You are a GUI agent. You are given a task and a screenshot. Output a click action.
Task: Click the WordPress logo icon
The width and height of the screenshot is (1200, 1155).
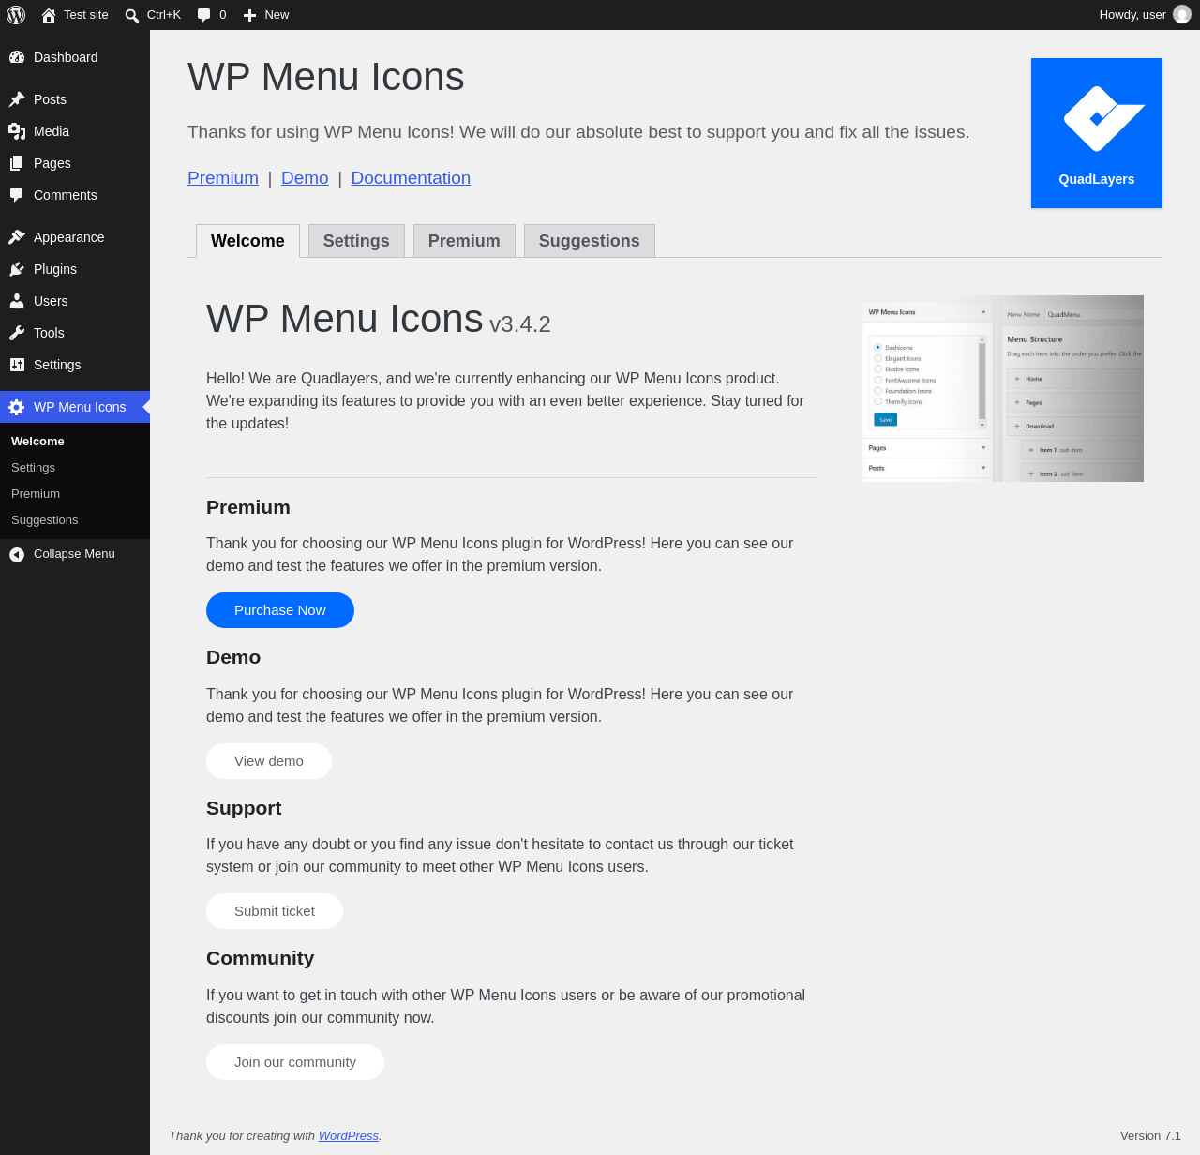pos(16,15)
